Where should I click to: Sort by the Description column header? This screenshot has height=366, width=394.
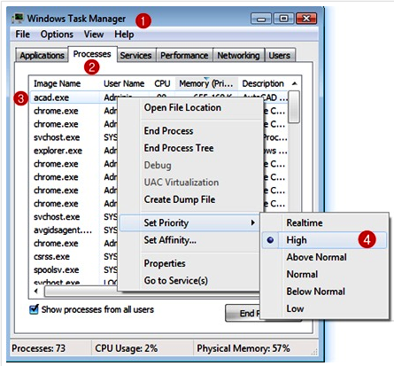click(x=263, y=83)
